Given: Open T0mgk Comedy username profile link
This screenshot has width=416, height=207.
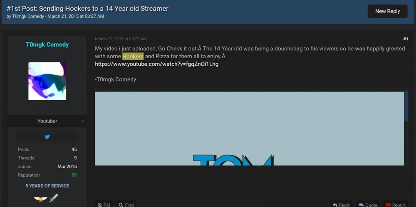Looking at the screenshot, I should tap(47, 44).
